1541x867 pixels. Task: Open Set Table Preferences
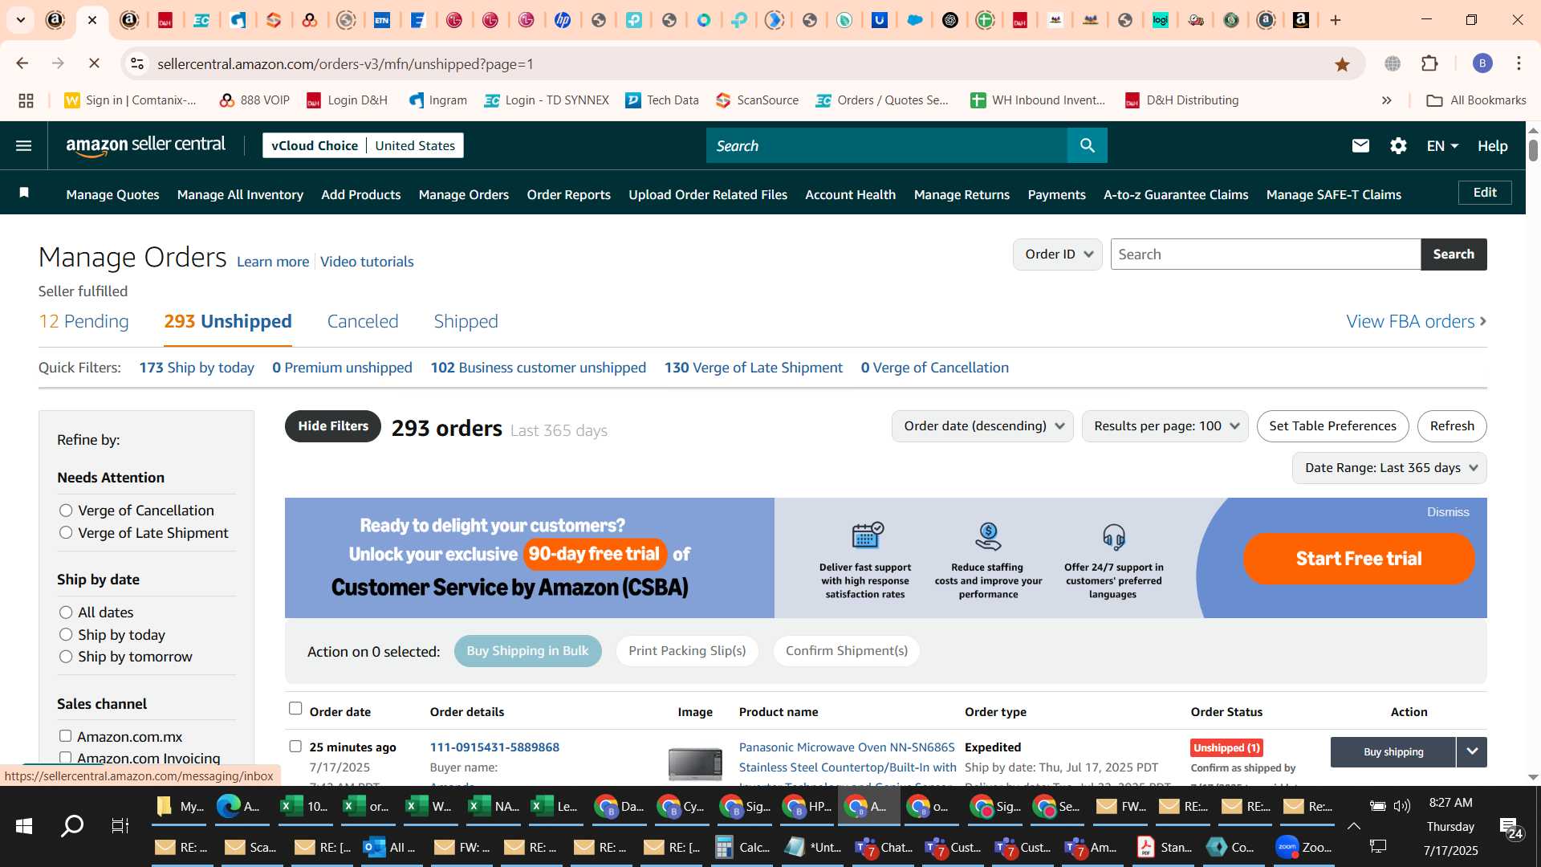[1332, 426]
